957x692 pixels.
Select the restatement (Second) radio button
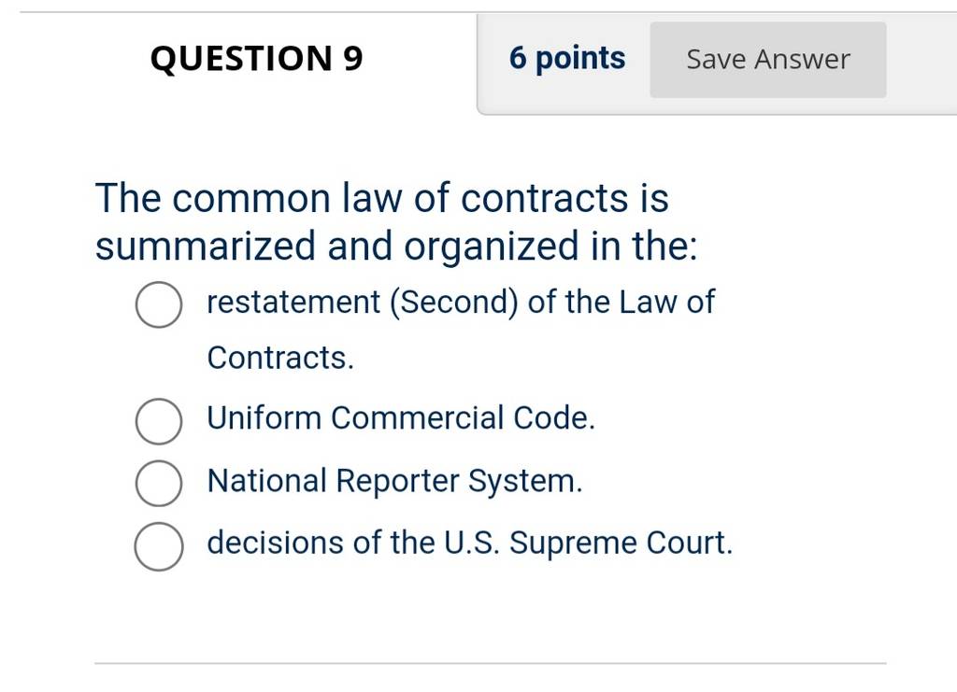(159, 304)
